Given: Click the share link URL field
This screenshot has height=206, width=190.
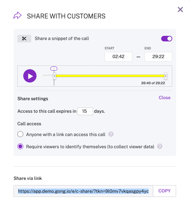Looking at the screenshot, I should (x=83, y=191).
